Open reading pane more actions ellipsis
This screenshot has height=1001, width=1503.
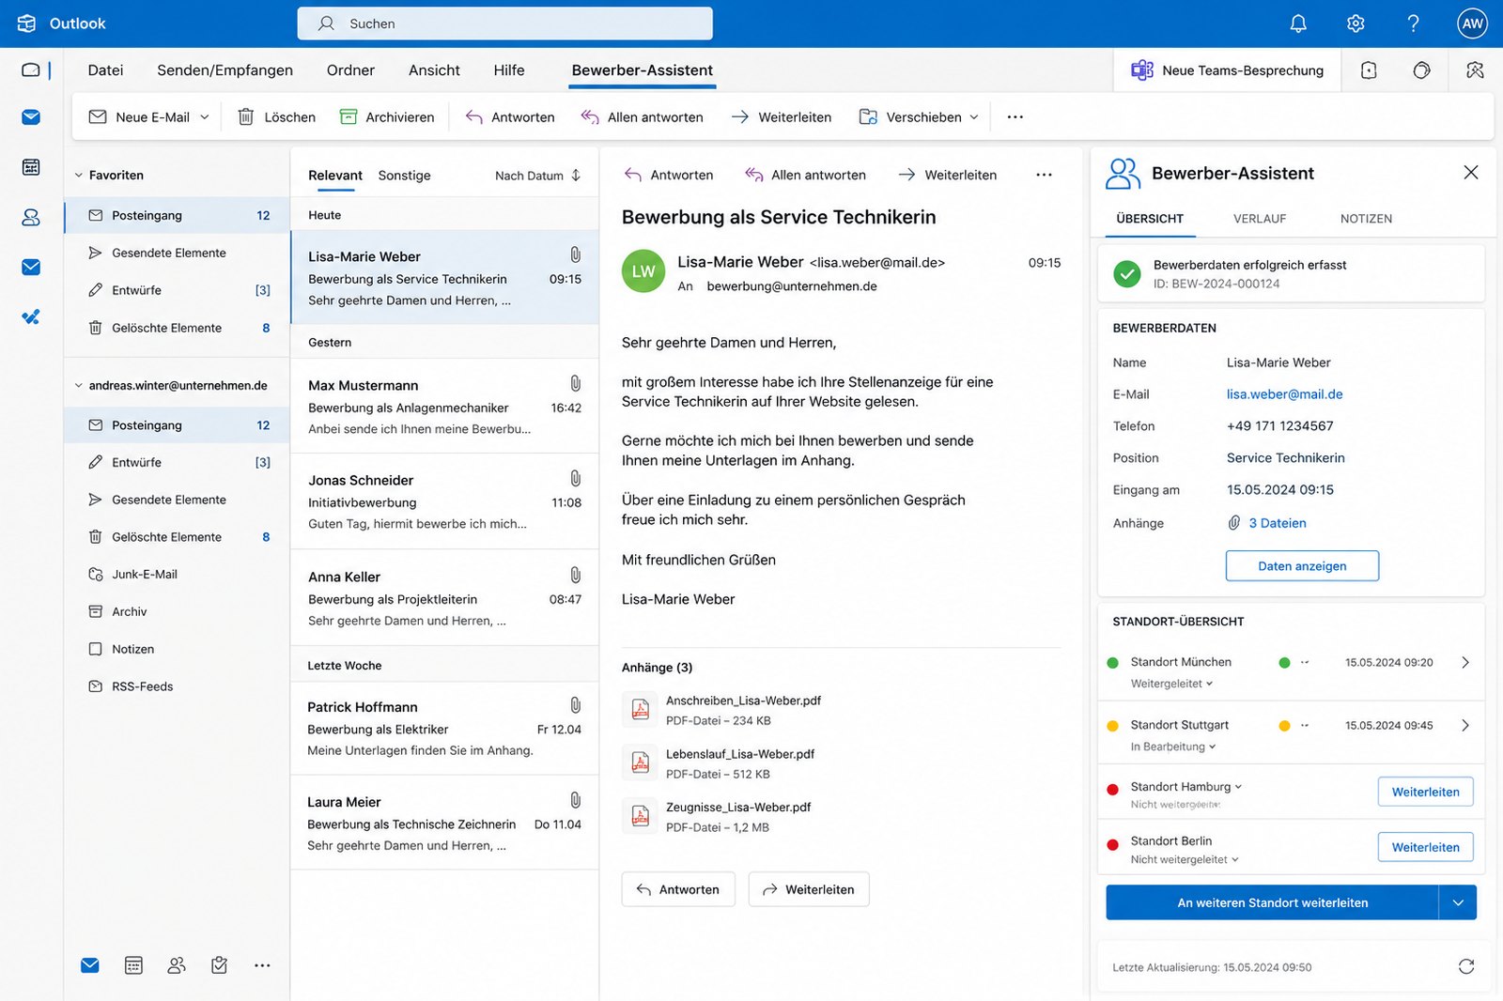pyautogui.click(x=1044, y=176)
